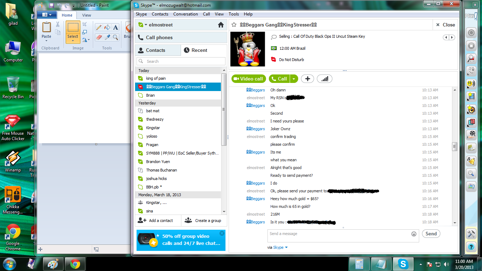
Task: Open the Contacts menu in Skype
Action: tap(160, 14)
